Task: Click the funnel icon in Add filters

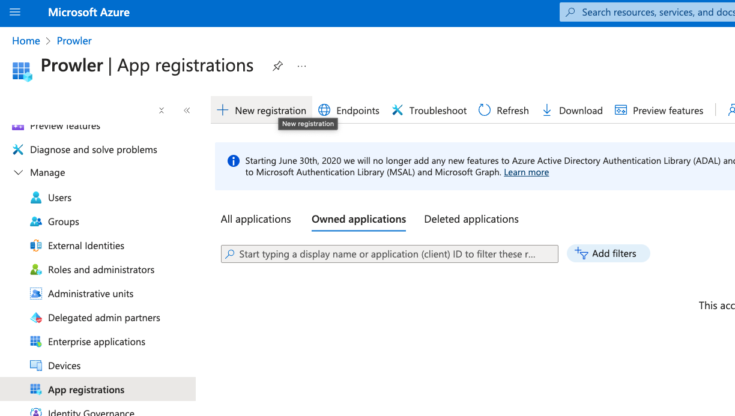Action: (x=581, y=253)
